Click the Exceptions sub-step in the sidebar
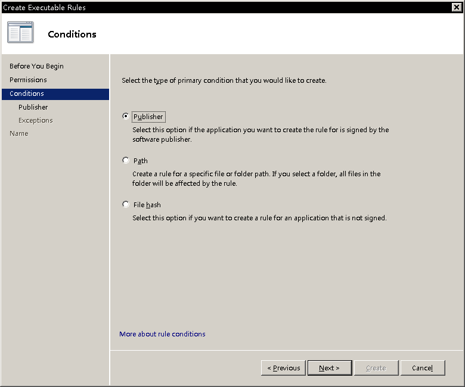Image resolution: width=465 pixels, height=387 pixels. (36, 120)
